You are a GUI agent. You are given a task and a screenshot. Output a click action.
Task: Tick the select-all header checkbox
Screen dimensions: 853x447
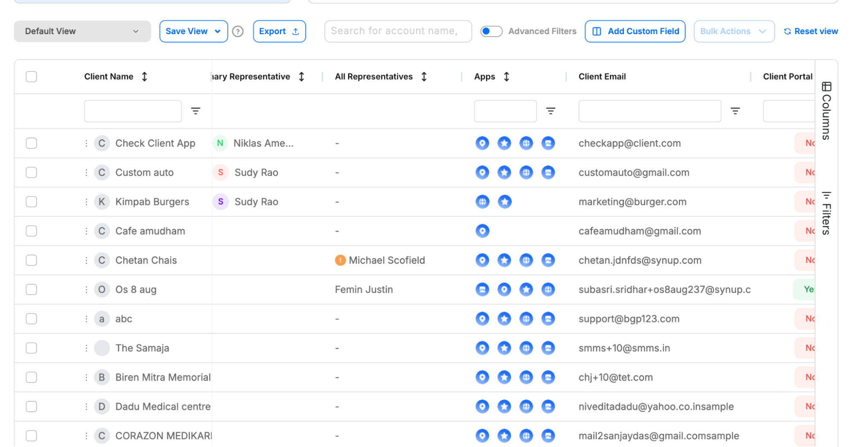pyautogui.click(x=31, y=76)
